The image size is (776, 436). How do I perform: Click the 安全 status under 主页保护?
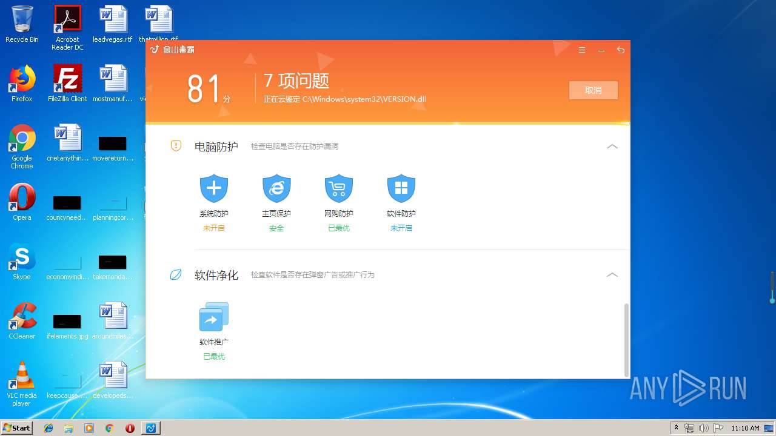pyautogui.click(x=276, y=228)
